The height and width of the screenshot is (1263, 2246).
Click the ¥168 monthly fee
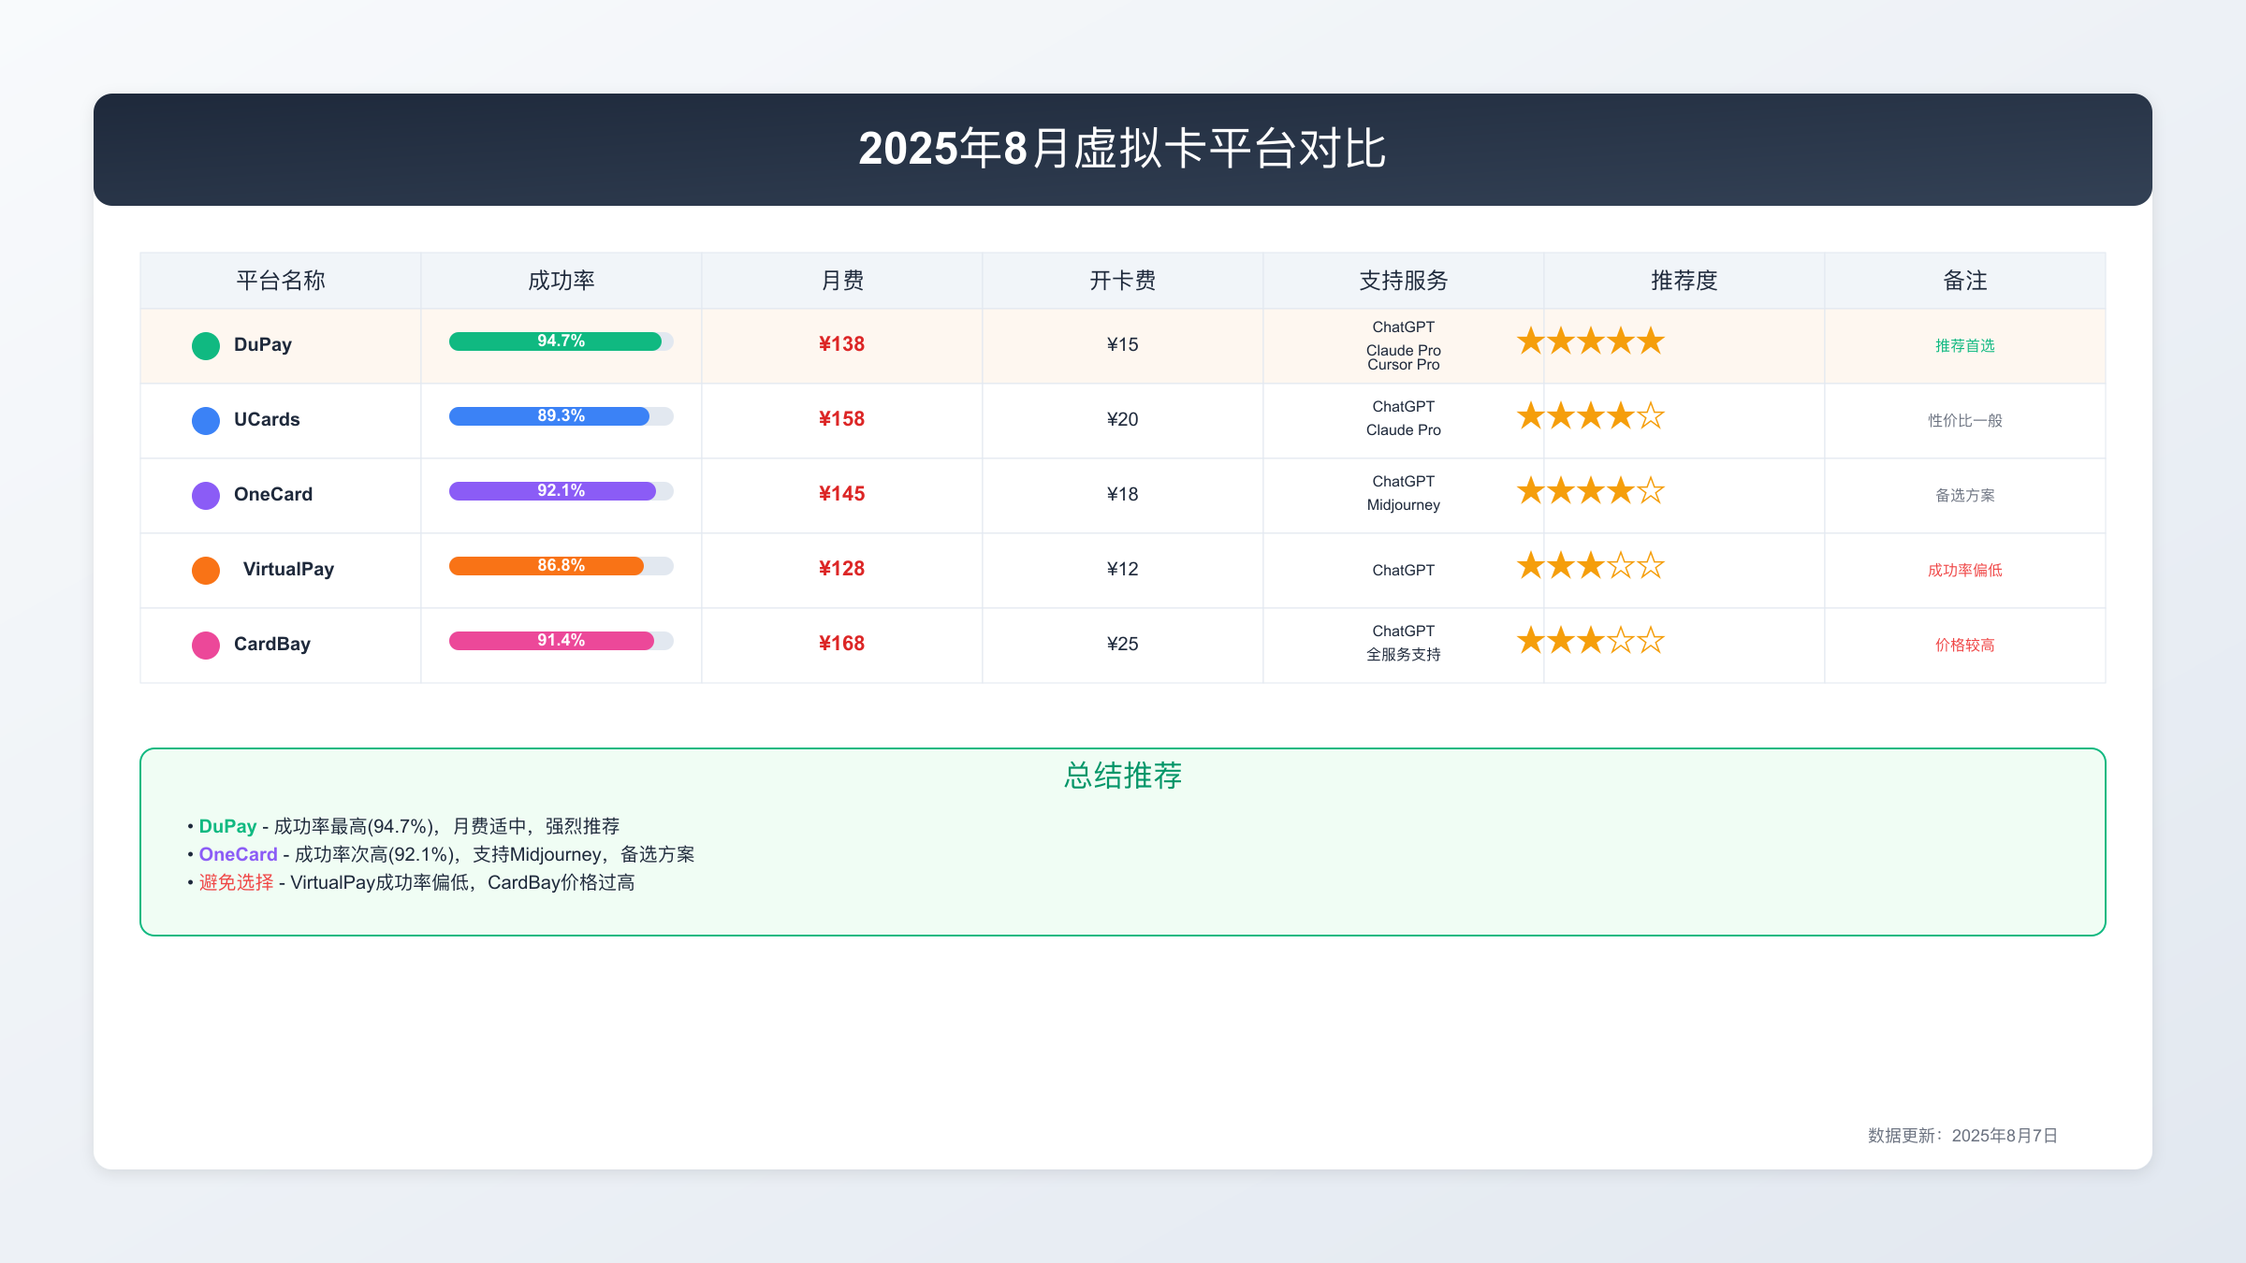(x=841, y=644)
